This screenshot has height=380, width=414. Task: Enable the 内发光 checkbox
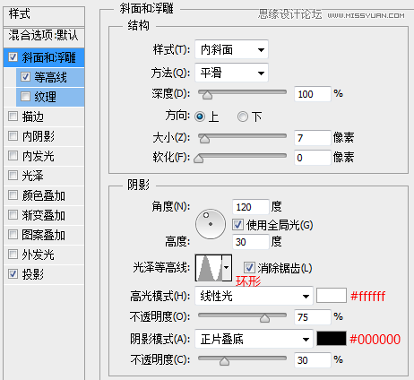tap(13, 155)
